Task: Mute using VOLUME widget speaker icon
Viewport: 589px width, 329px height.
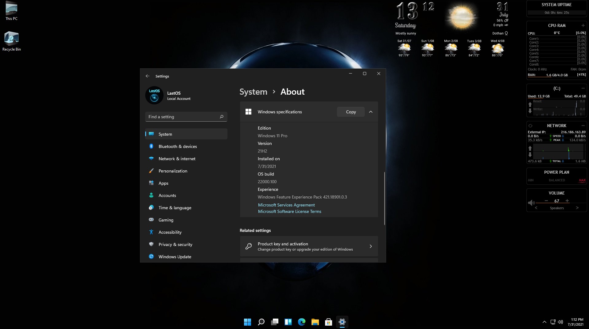Action: [531, 202]
